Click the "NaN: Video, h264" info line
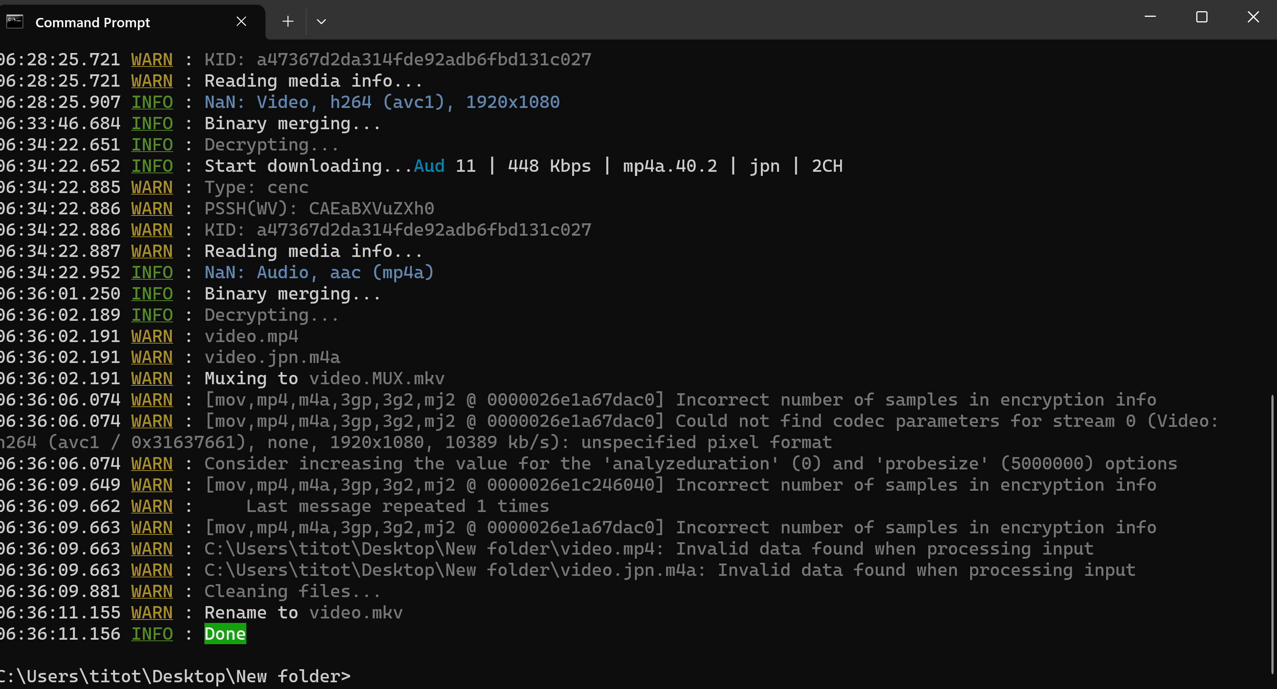Image resolution: width=1277 pixels, height=689 pixels. (382, 102)
